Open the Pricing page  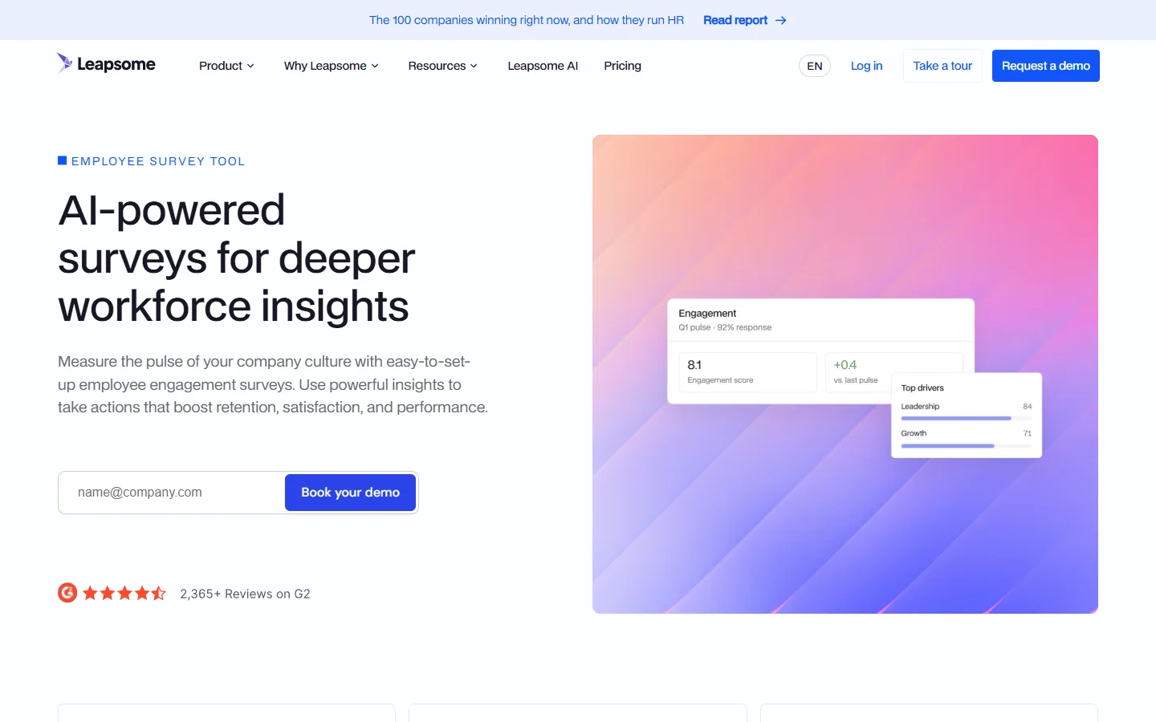pyautogui.click(x=623, y=66)
